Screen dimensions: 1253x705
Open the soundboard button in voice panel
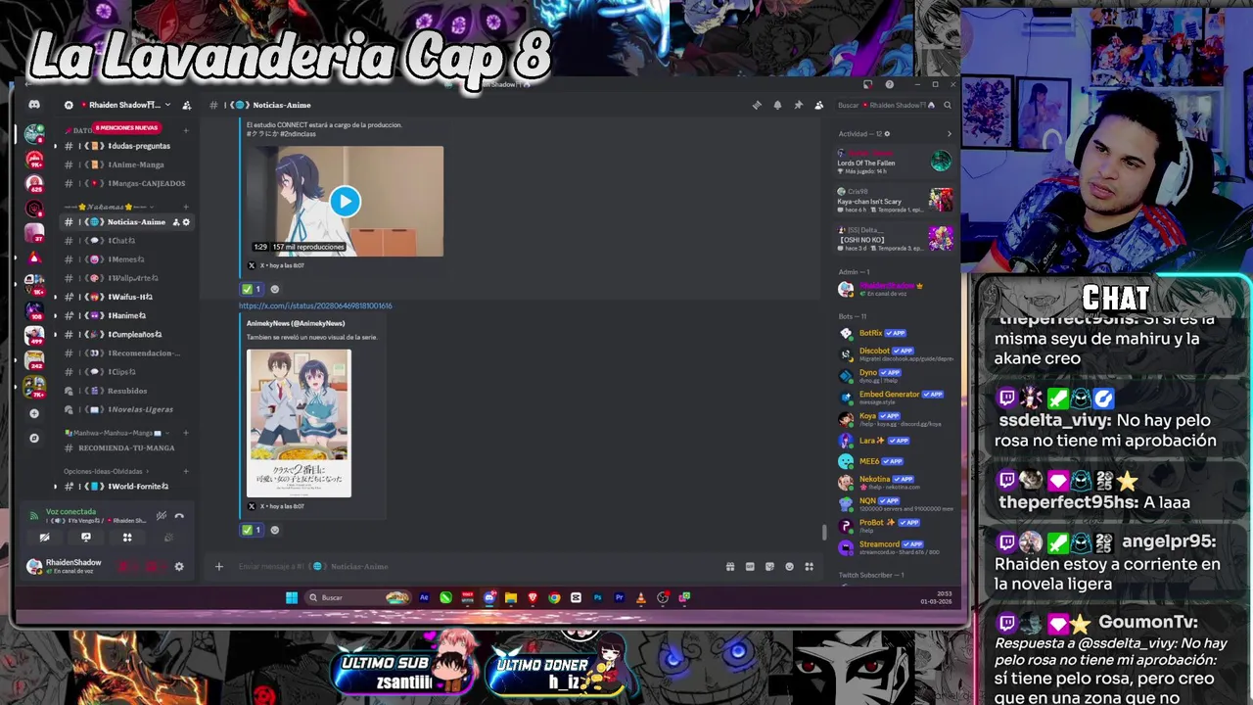click(168, 537)
